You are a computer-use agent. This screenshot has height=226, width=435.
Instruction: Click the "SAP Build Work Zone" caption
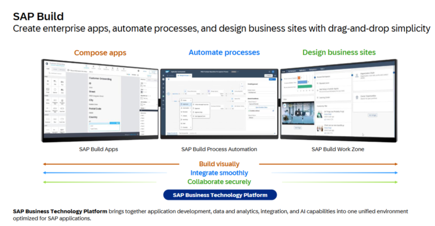coord(338,149)
